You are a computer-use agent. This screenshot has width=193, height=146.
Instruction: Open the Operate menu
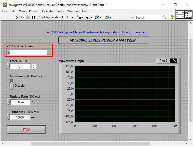click(x=47, y=11)
